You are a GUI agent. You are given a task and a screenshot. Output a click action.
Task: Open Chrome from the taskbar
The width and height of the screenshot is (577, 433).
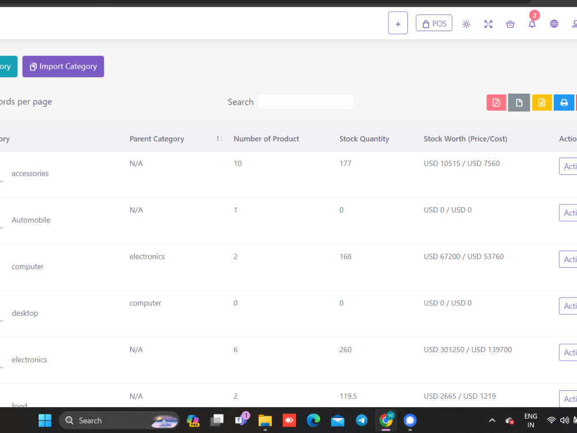point(385,420)
